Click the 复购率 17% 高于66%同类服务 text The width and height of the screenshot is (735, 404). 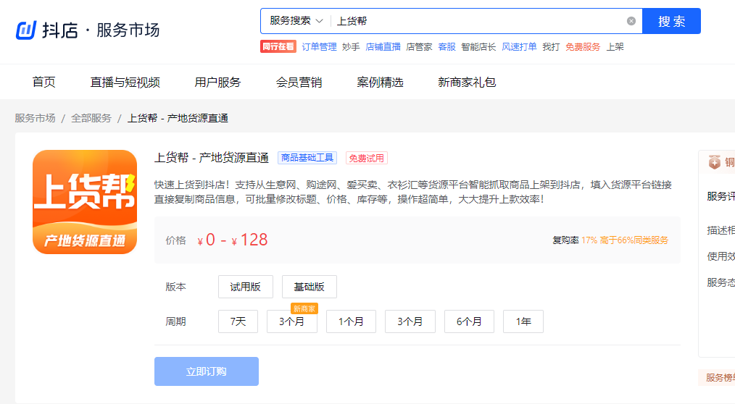(x=610, y=240)
